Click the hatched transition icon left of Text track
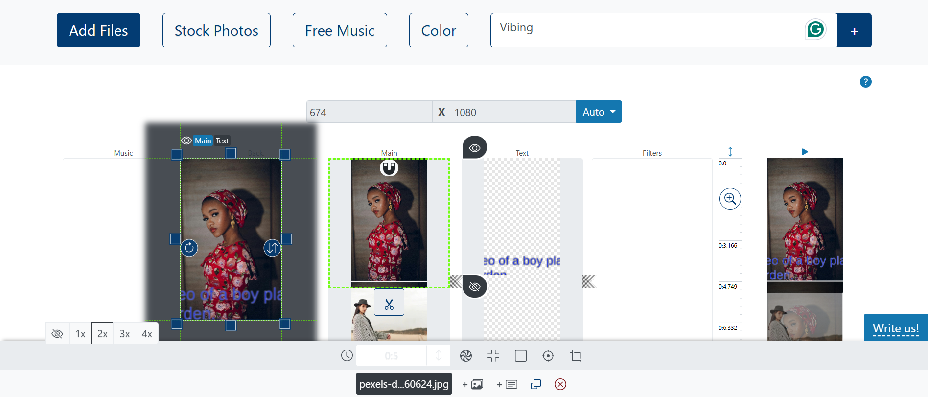The image size is (928, 397). pyautogui.click(x=456, y=281)
